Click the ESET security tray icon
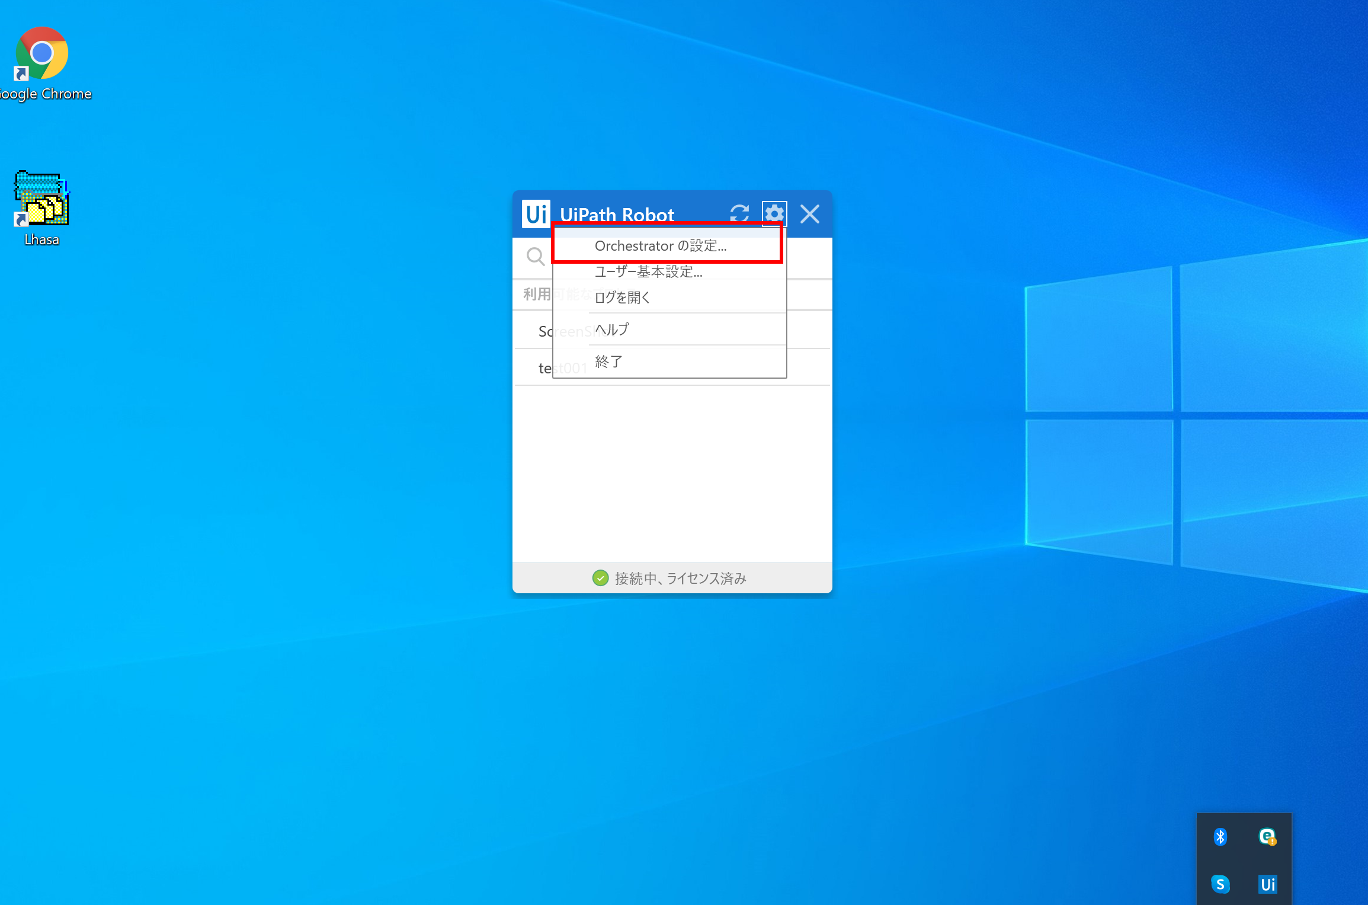1368x905 pixels. 1267,836
